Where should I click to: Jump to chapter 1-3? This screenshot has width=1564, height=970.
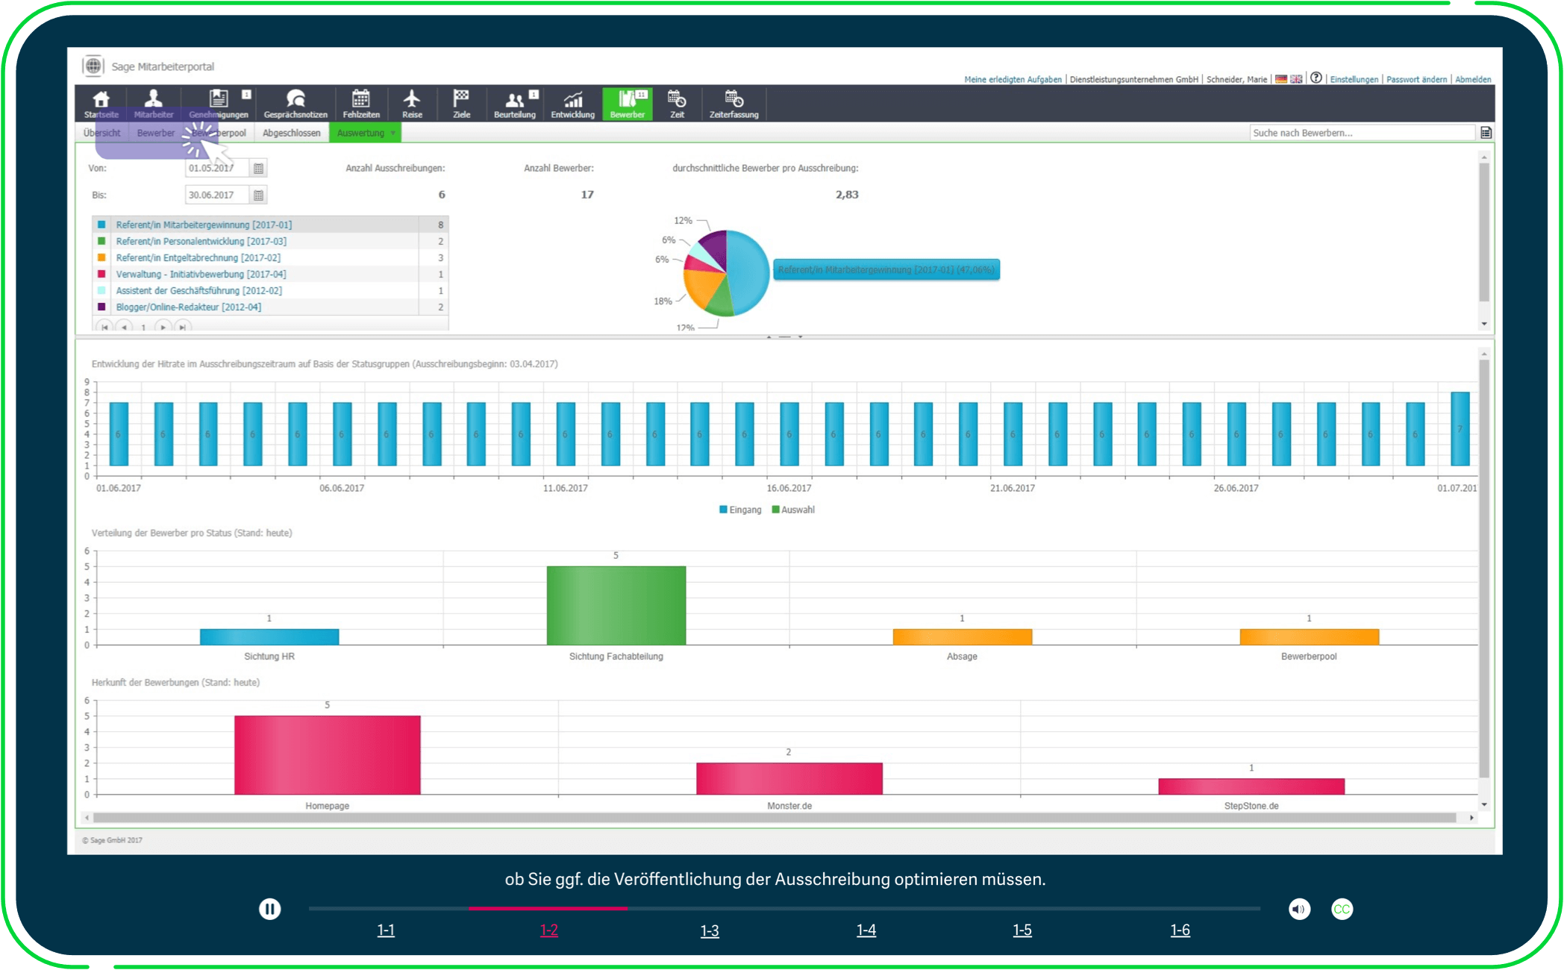pos(710,930)
